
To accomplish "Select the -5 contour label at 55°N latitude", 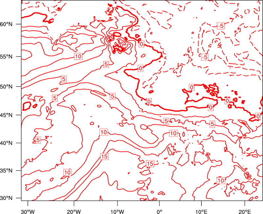I will click(205, 57).
